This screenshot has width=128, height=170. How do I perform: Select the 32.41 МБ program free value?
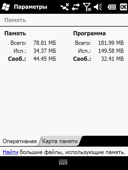[113, 59]
